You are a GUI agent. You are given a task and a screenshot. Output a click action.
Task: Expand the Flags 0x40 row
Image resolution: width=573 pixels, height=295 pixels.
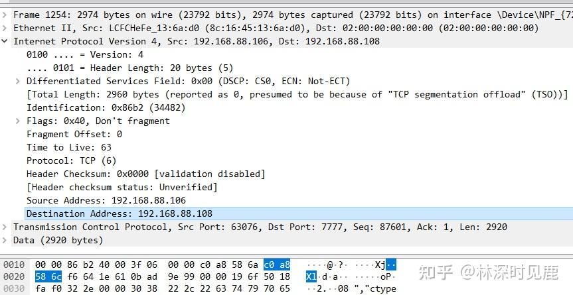point(19,121)
